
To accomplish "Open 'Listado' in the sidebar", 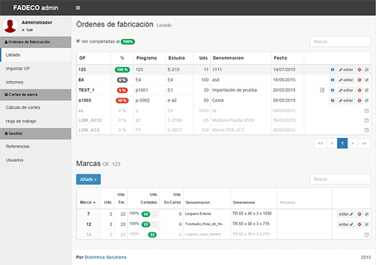I will click(36, 55).
